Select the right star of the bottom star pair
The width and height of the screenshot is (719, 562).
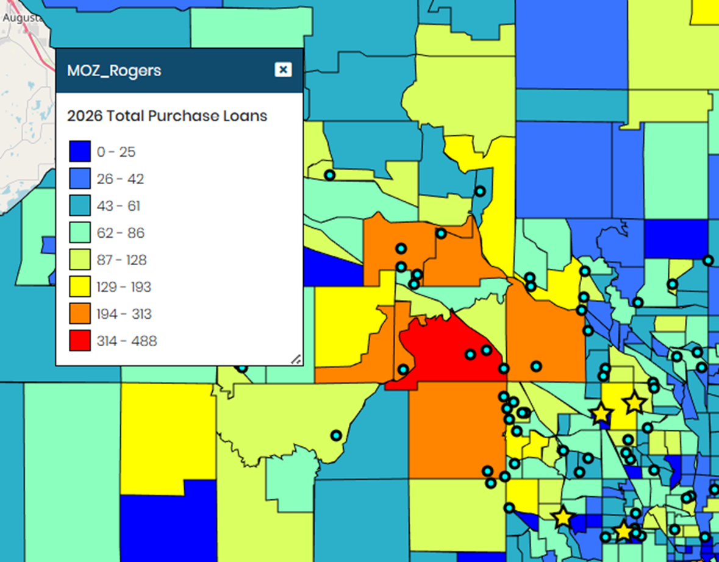[x=624, y=532]
